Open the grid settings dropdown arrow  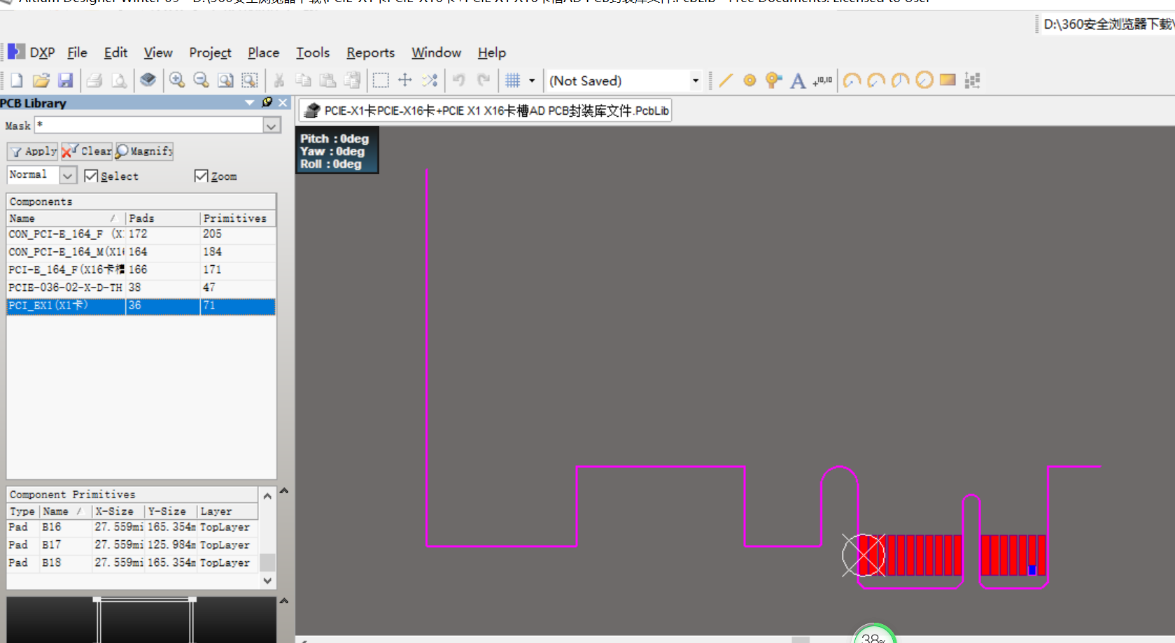(530, 80)
